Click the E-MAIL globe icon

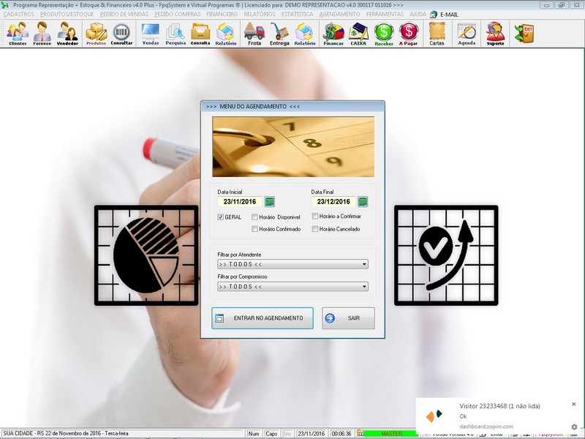(434, 14)
